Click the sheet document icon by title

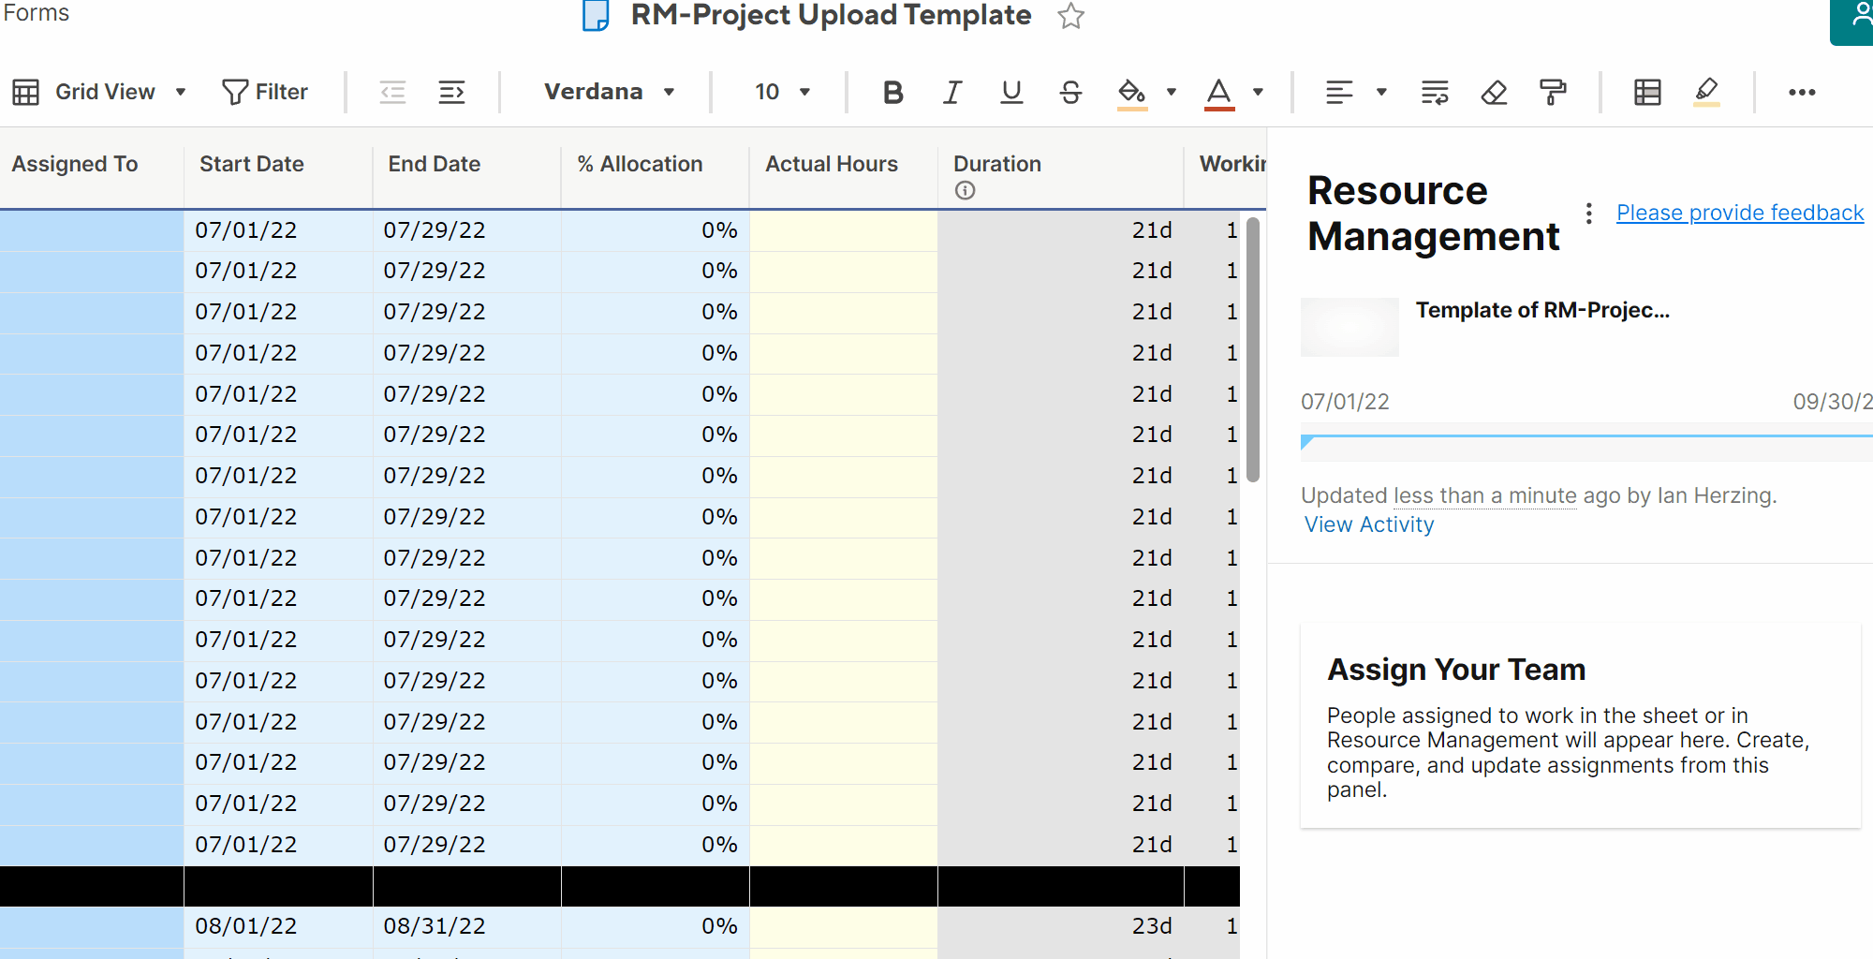[x=596, y=16]
